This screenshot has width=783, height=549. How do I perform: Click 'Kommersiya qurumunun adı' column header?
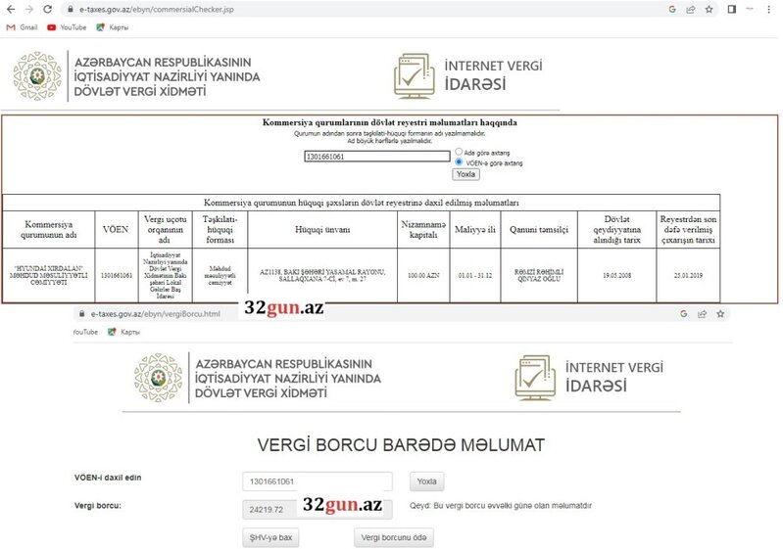(48, 229)
